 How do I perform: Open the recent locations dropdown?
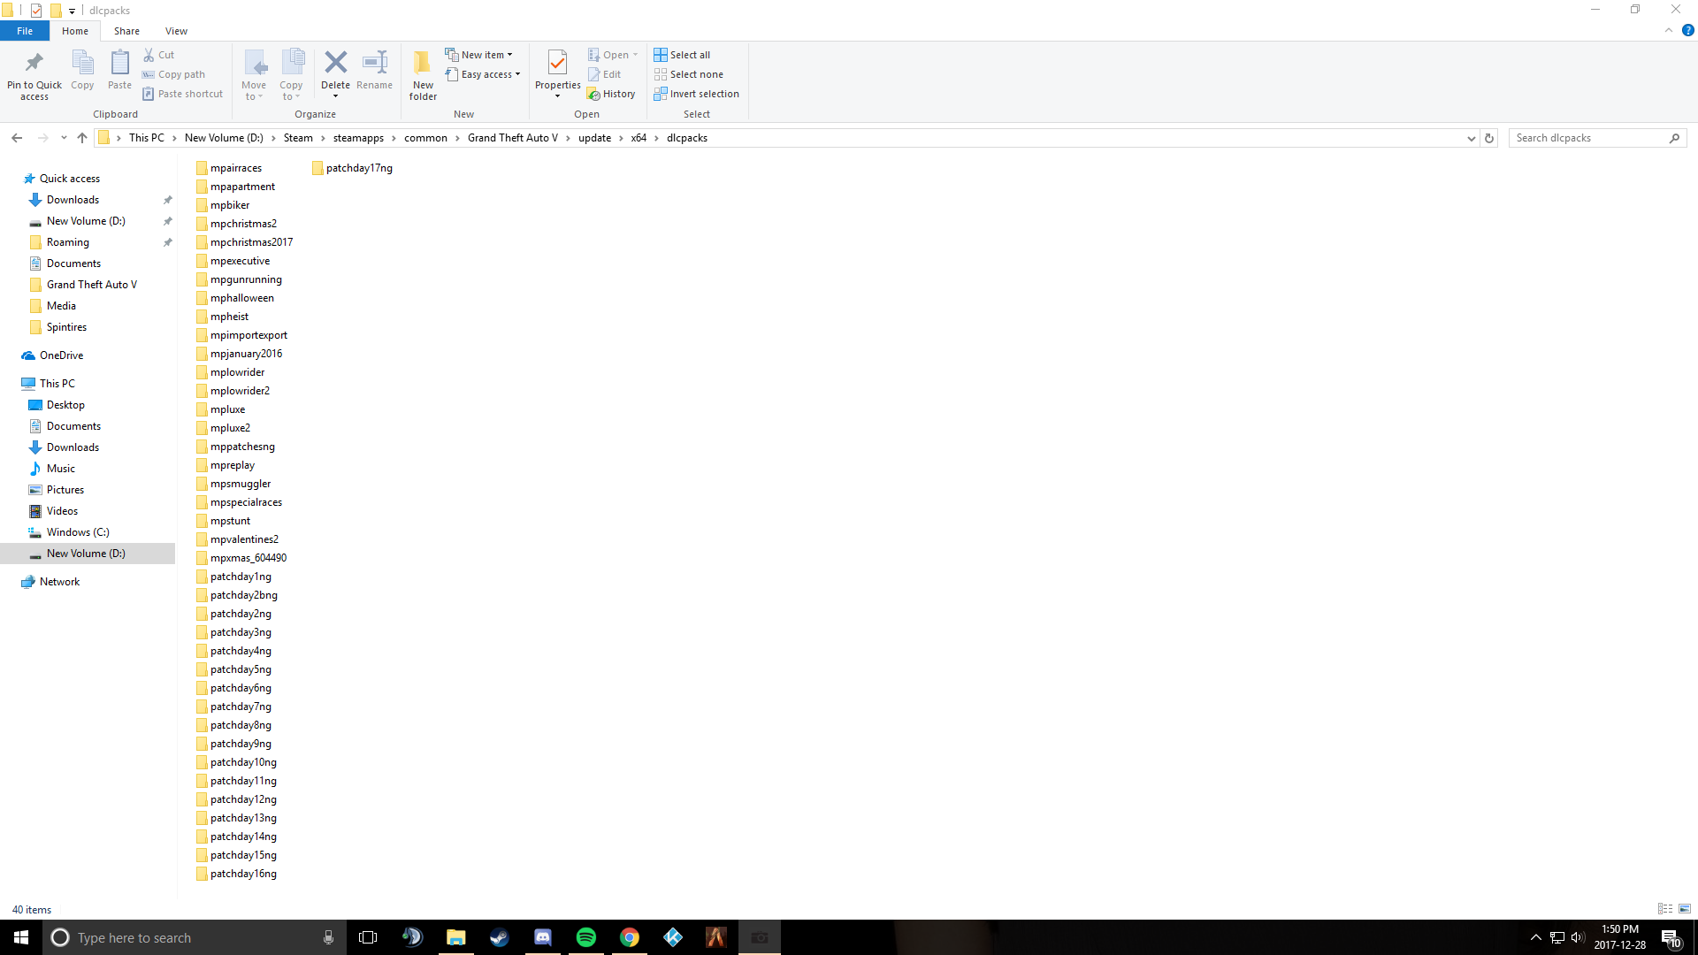pyautogui.click(x=64, y=138)
